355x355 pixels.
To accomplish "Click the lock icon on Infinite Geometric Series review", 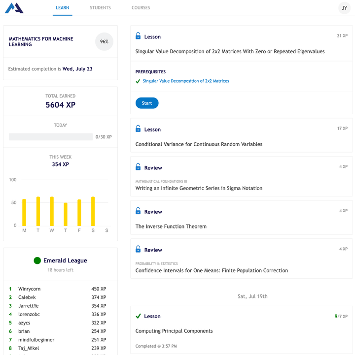I will (139, 167).
